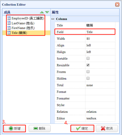The width and height of the screenshot is (122, 135).
Task: Enable the Sortable checkbox
Action: [x=88, y=58]
